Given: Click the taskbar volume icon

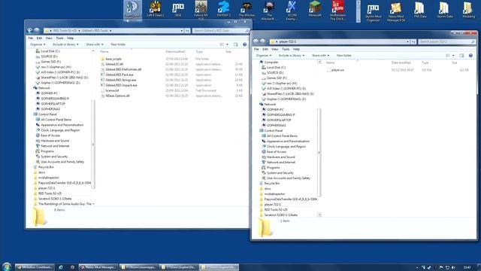Looking at the screenshot, I should [453, 267].
